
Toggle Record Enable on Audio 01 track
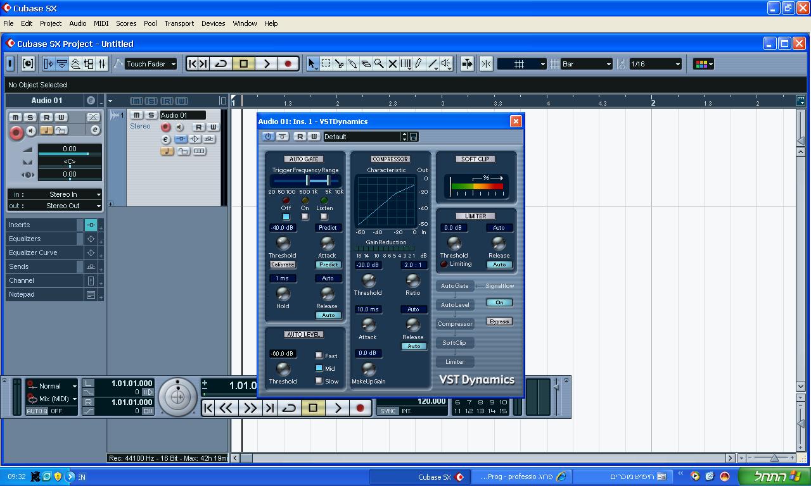pyautogui.click(x=165, y=127)
